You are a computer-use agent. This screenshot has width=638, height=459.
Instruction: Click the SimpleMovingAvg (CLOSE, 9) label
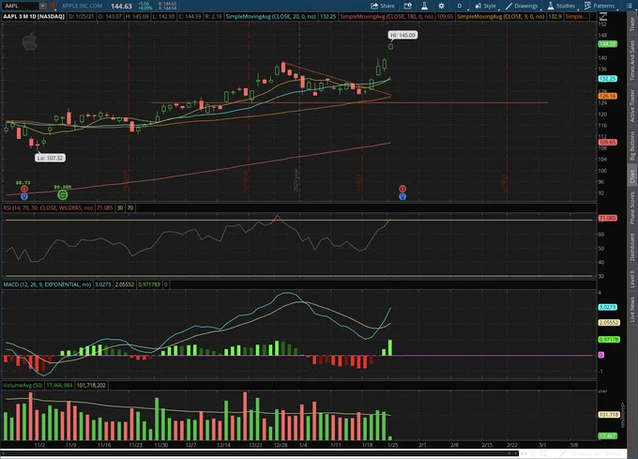[501, 17]
